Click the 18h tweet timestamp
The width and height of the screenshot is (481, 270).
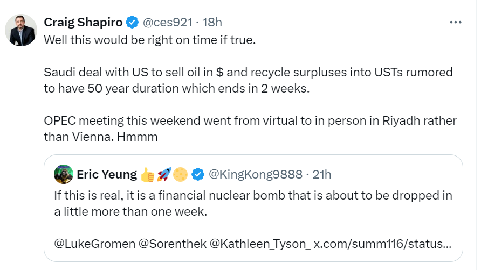coord(212,22)
